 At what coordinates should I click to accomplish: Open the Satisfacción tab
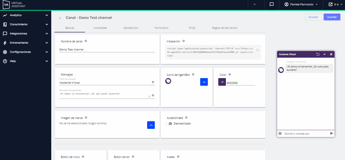point(131,28)
